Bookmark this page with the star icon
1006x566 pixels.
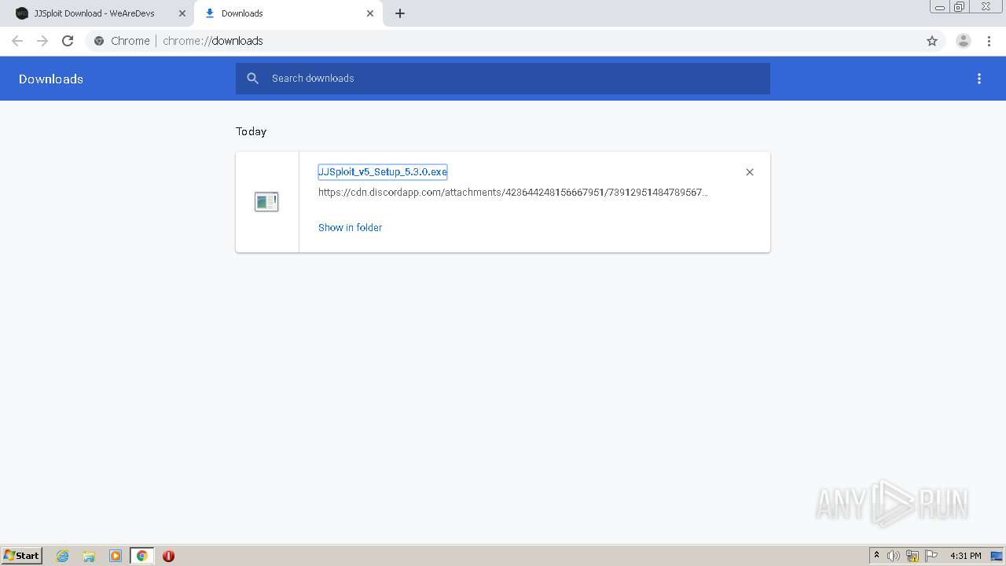click(932, 41)
